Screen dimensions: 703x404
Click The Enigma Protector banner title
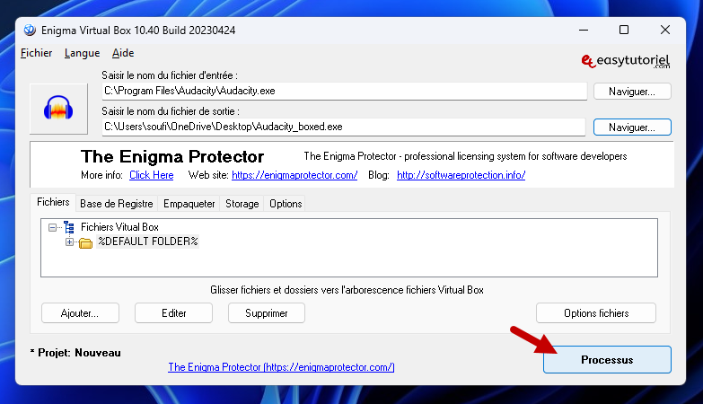tap(172, 156)
